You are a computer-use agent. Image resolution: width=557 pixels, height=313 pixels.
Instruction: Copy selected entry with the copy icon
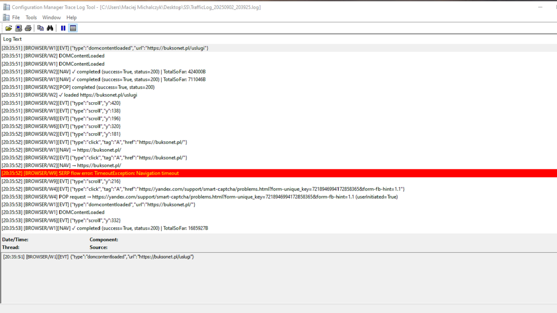[x=40, y=28]
